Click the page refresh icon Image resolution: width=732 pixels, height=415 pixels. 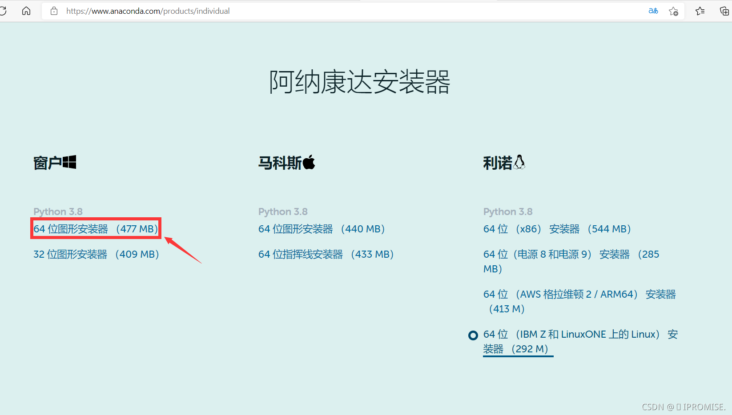point(4,11)
